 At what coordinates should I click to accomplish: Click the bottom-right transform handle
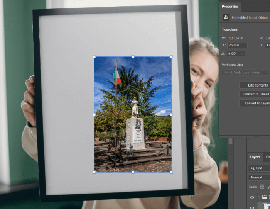[171, 172]
